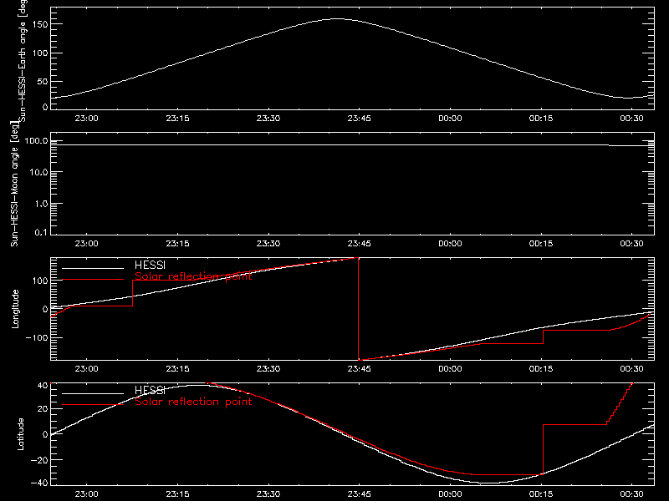Select Solar reflection point legend in Longitude plot

click(x=193, y=276)
